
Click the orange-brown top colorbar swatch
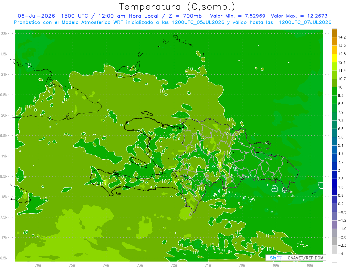click(334, 33)
